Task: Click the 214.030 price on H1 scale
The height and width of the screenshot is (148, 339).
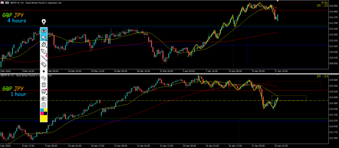Action: coord(333,109)
